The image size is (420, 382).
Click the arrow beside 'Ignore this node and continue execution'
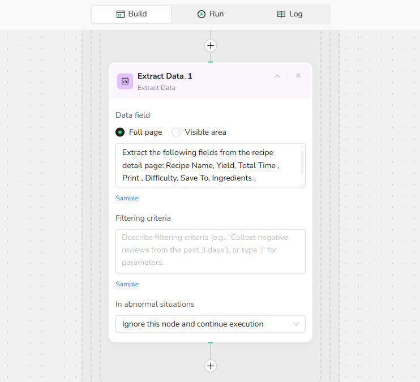(x=296, y=324)
